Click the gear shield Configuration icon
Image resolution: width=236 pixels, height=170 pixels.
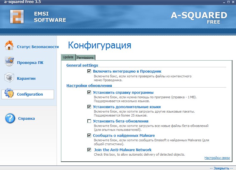click(9, 93)
